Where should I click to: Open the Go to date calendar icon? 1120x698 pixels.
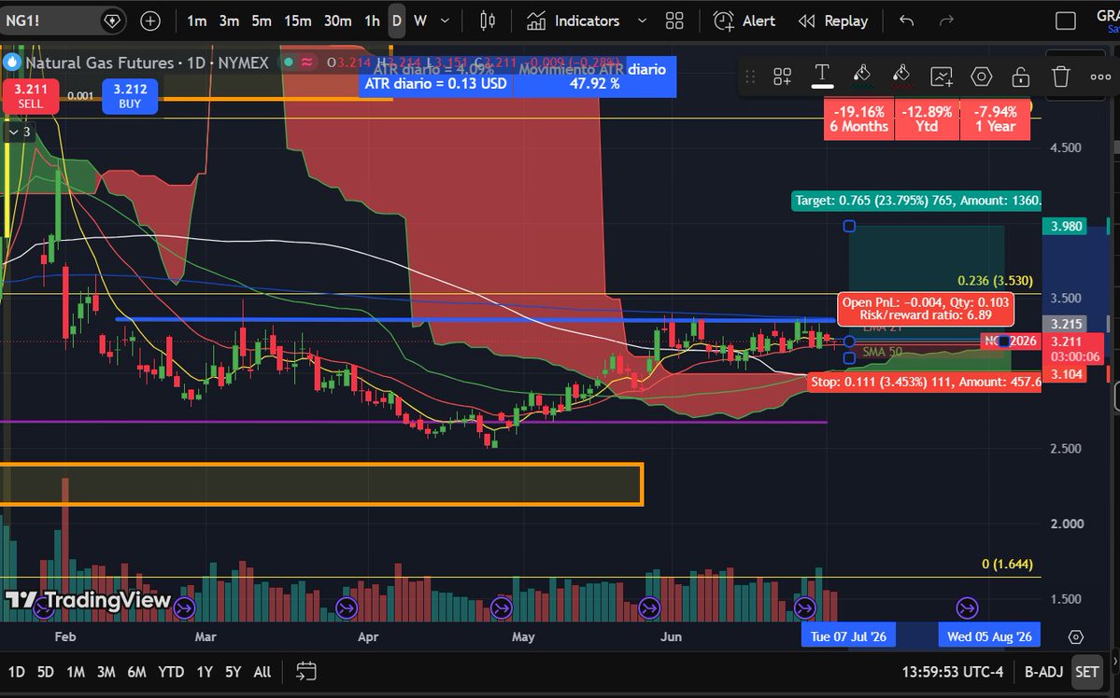coord(306,672)
